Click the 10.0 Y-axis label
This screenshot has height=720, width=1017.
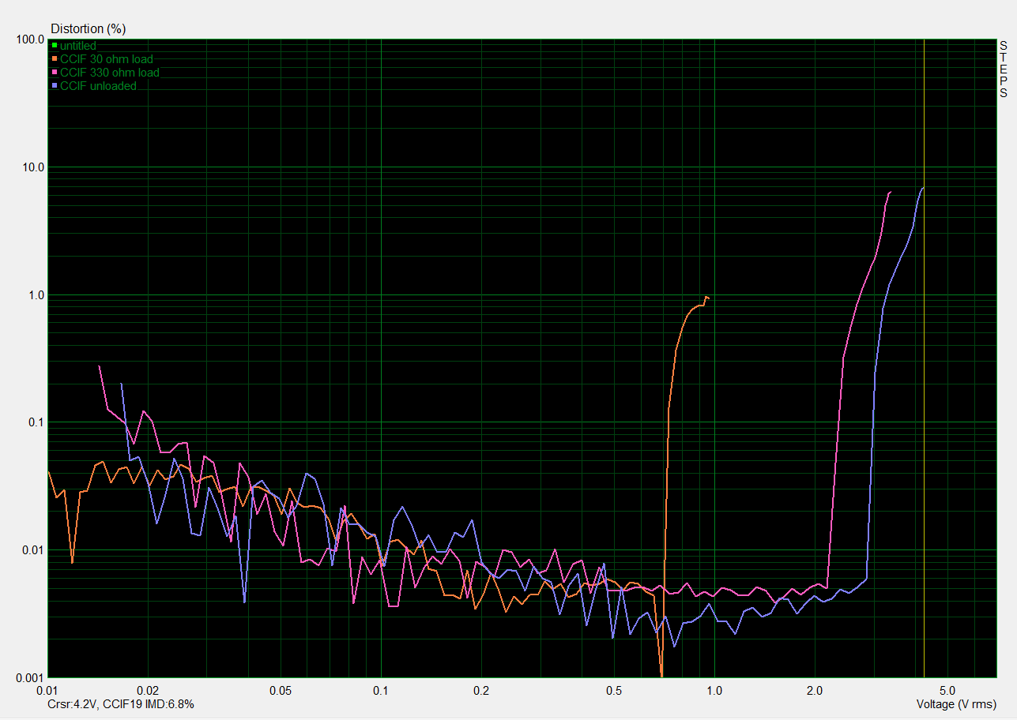pos(32,167)
